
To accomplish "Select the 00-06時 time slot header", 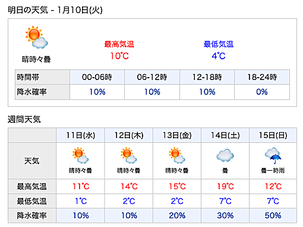I will click(x=97, y=77).
